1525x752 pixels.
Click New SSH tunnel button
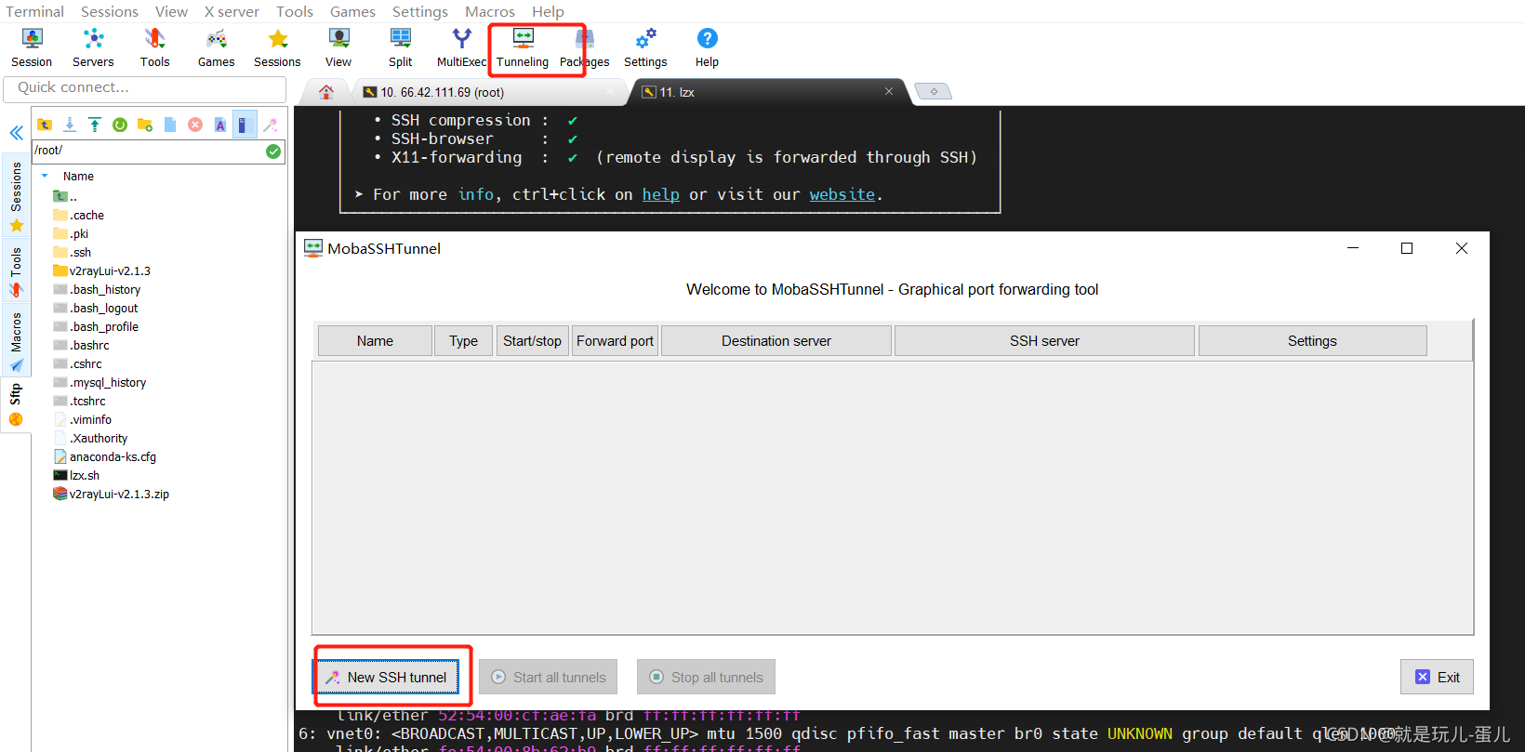coord(386,677)
